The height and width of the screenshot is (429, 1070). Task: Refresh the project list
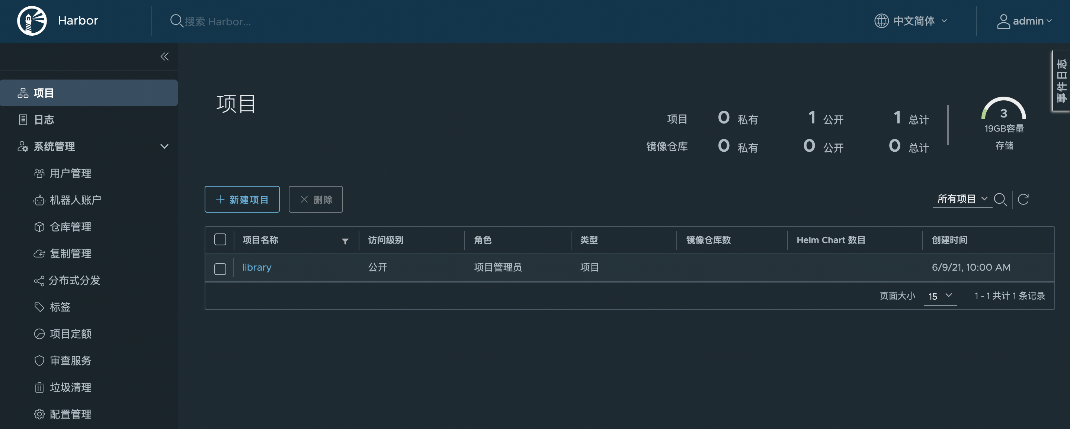(1023, 200)
